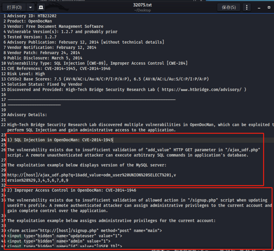Click the SQL Injection CVE-2014-1945 heading line

[x=60, y=140]
